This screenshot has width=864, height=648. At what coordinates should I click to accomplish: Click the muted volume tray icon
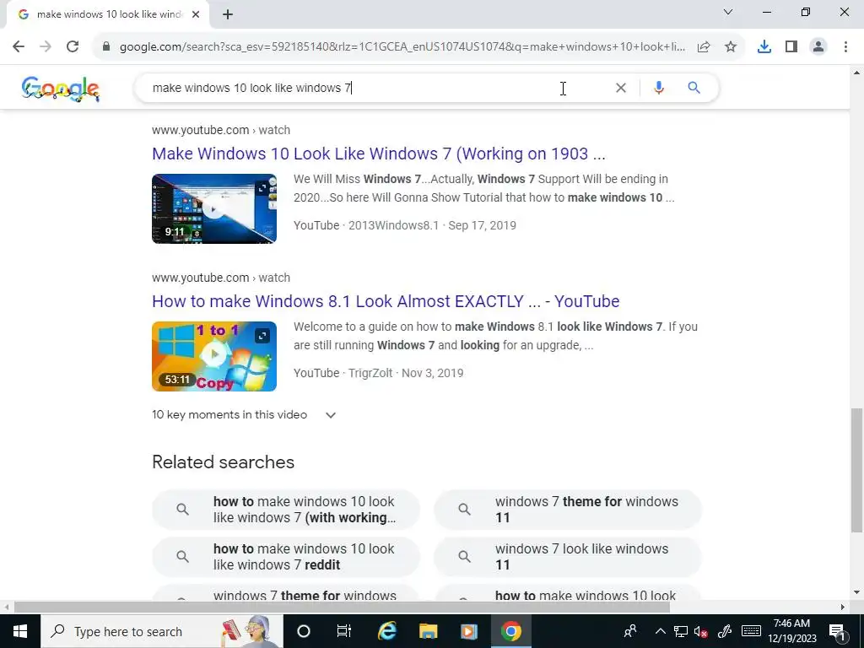click(701, 631)
